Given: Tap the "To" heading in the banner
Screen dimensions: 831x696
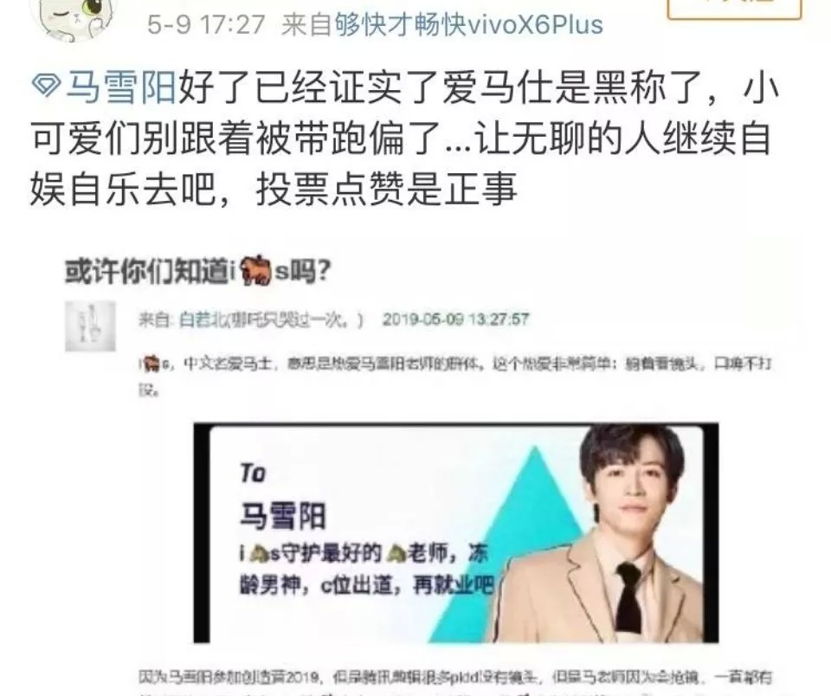Looking at the screenshot, I should (x=253, y=473).
